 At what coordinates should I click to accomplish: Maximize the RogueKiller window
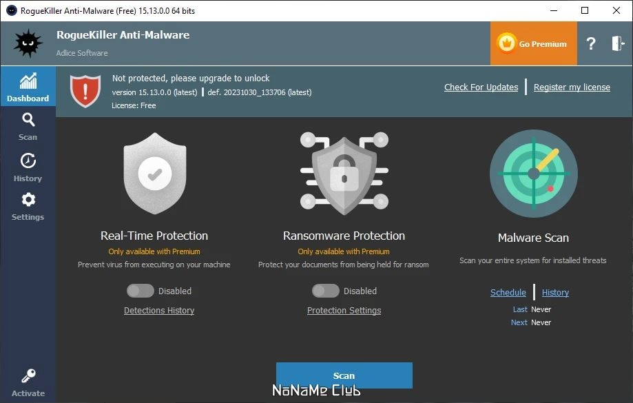(585, 10)
